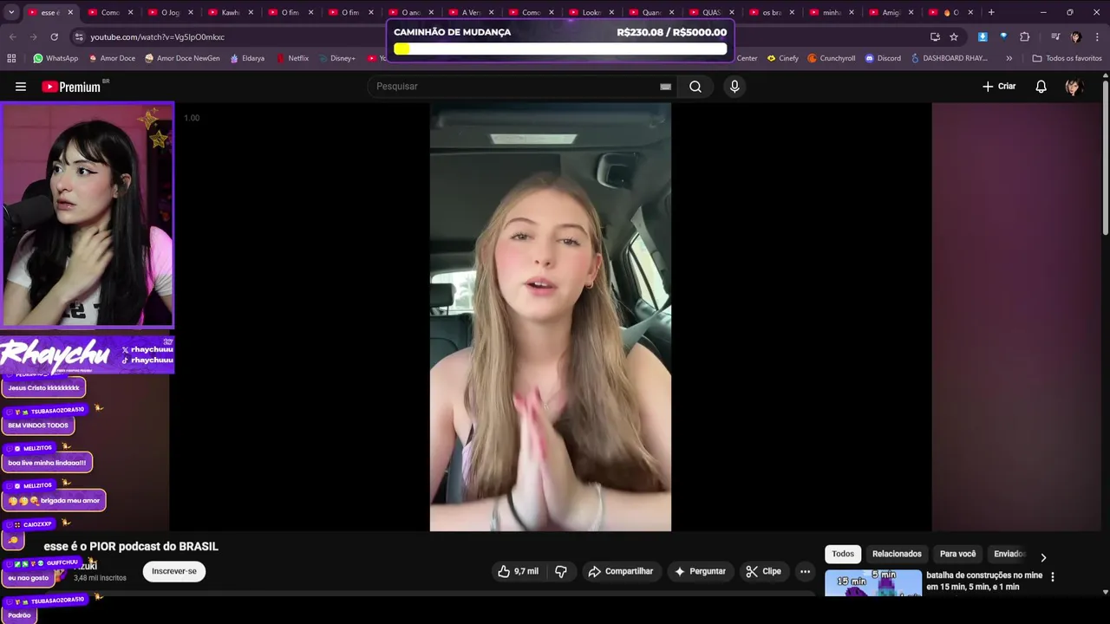Click the video title esse é o PIOR podcast
The image size is (1110, 624).
click(131, 547)
